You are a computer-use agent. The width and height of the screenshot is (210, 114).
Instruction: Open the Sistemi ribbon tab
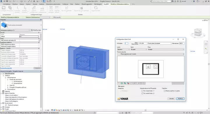22,4
